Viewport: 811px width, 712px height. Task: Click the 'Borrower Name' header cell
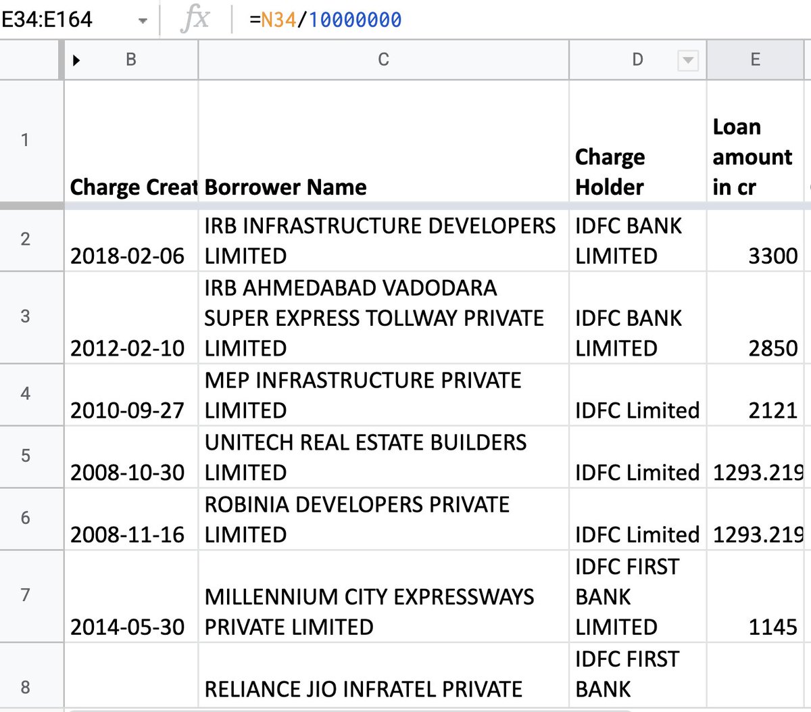pos(383,141)
